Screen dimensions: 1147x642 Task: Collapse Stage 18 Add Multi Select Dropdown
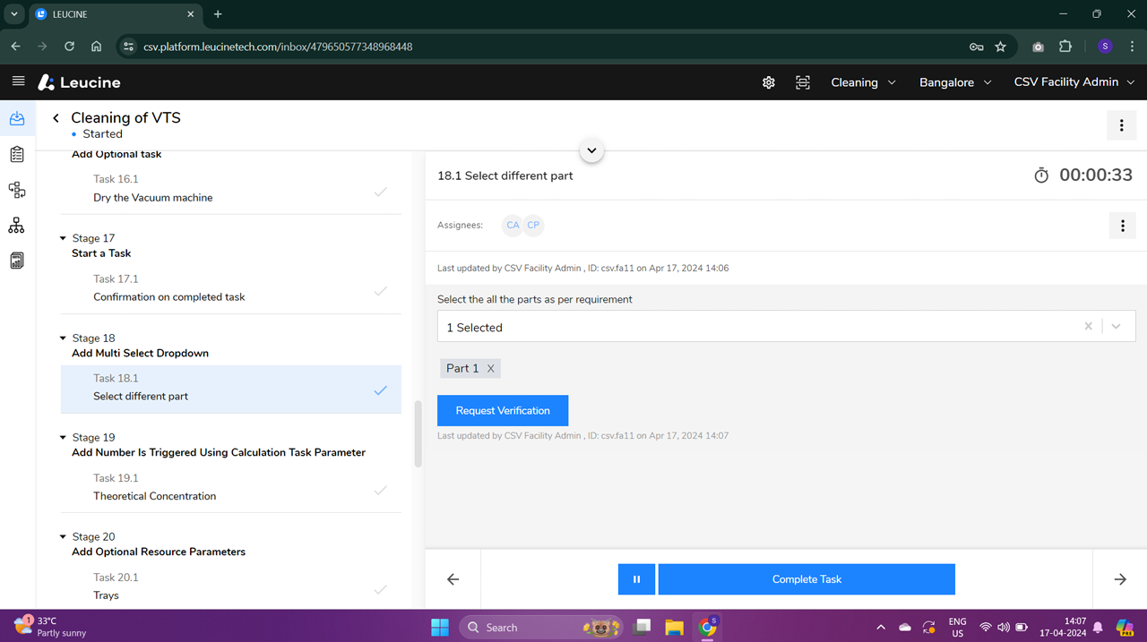(63, 338)
